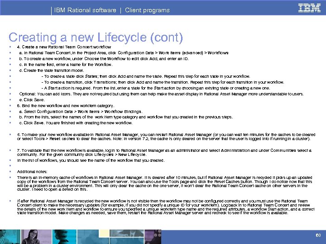Click step 'd. Create the state transition model.'
Screen dimensions: 326x244
click(52, 70)
